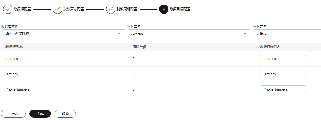Click the 风险等级 column header
The height and width of the screenshot is (120, 321).
coord(140,47)
